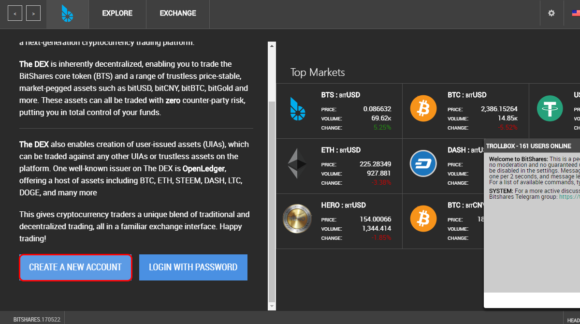Click the Ethereum diamond icon

click(x=298, y=163)
